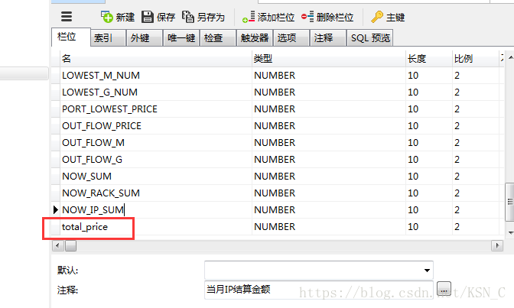Click the NOW_IP_SUM name cell
The width and height of the screenshot is (514, 308).
click(x=156, y=209)
